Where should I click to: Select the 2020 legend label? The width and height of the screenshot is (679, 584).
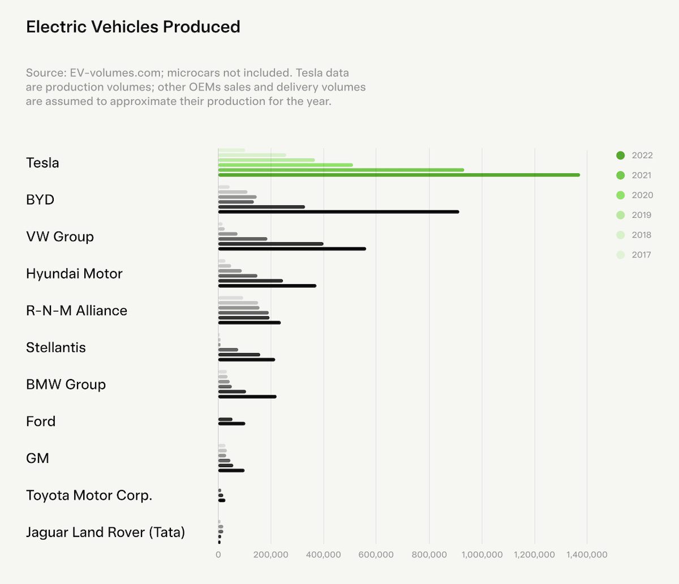pos(642,195)
